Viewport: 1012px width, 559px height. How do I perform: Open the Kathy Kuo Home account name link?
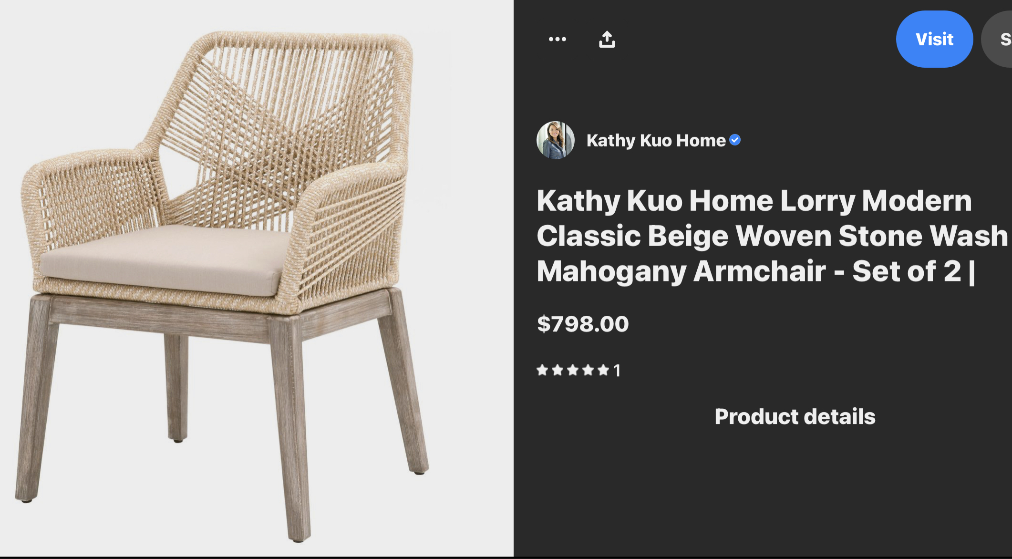tap(656, 140)
